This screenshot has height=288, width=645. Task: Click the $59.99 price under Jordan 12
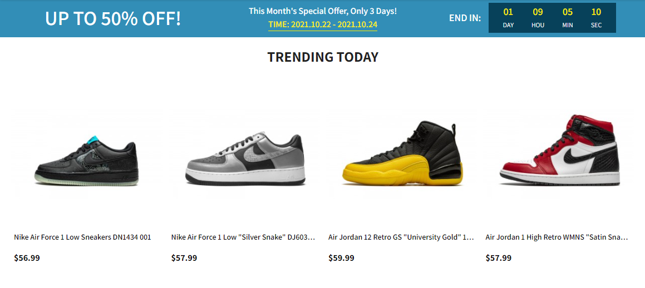(341, 258)
